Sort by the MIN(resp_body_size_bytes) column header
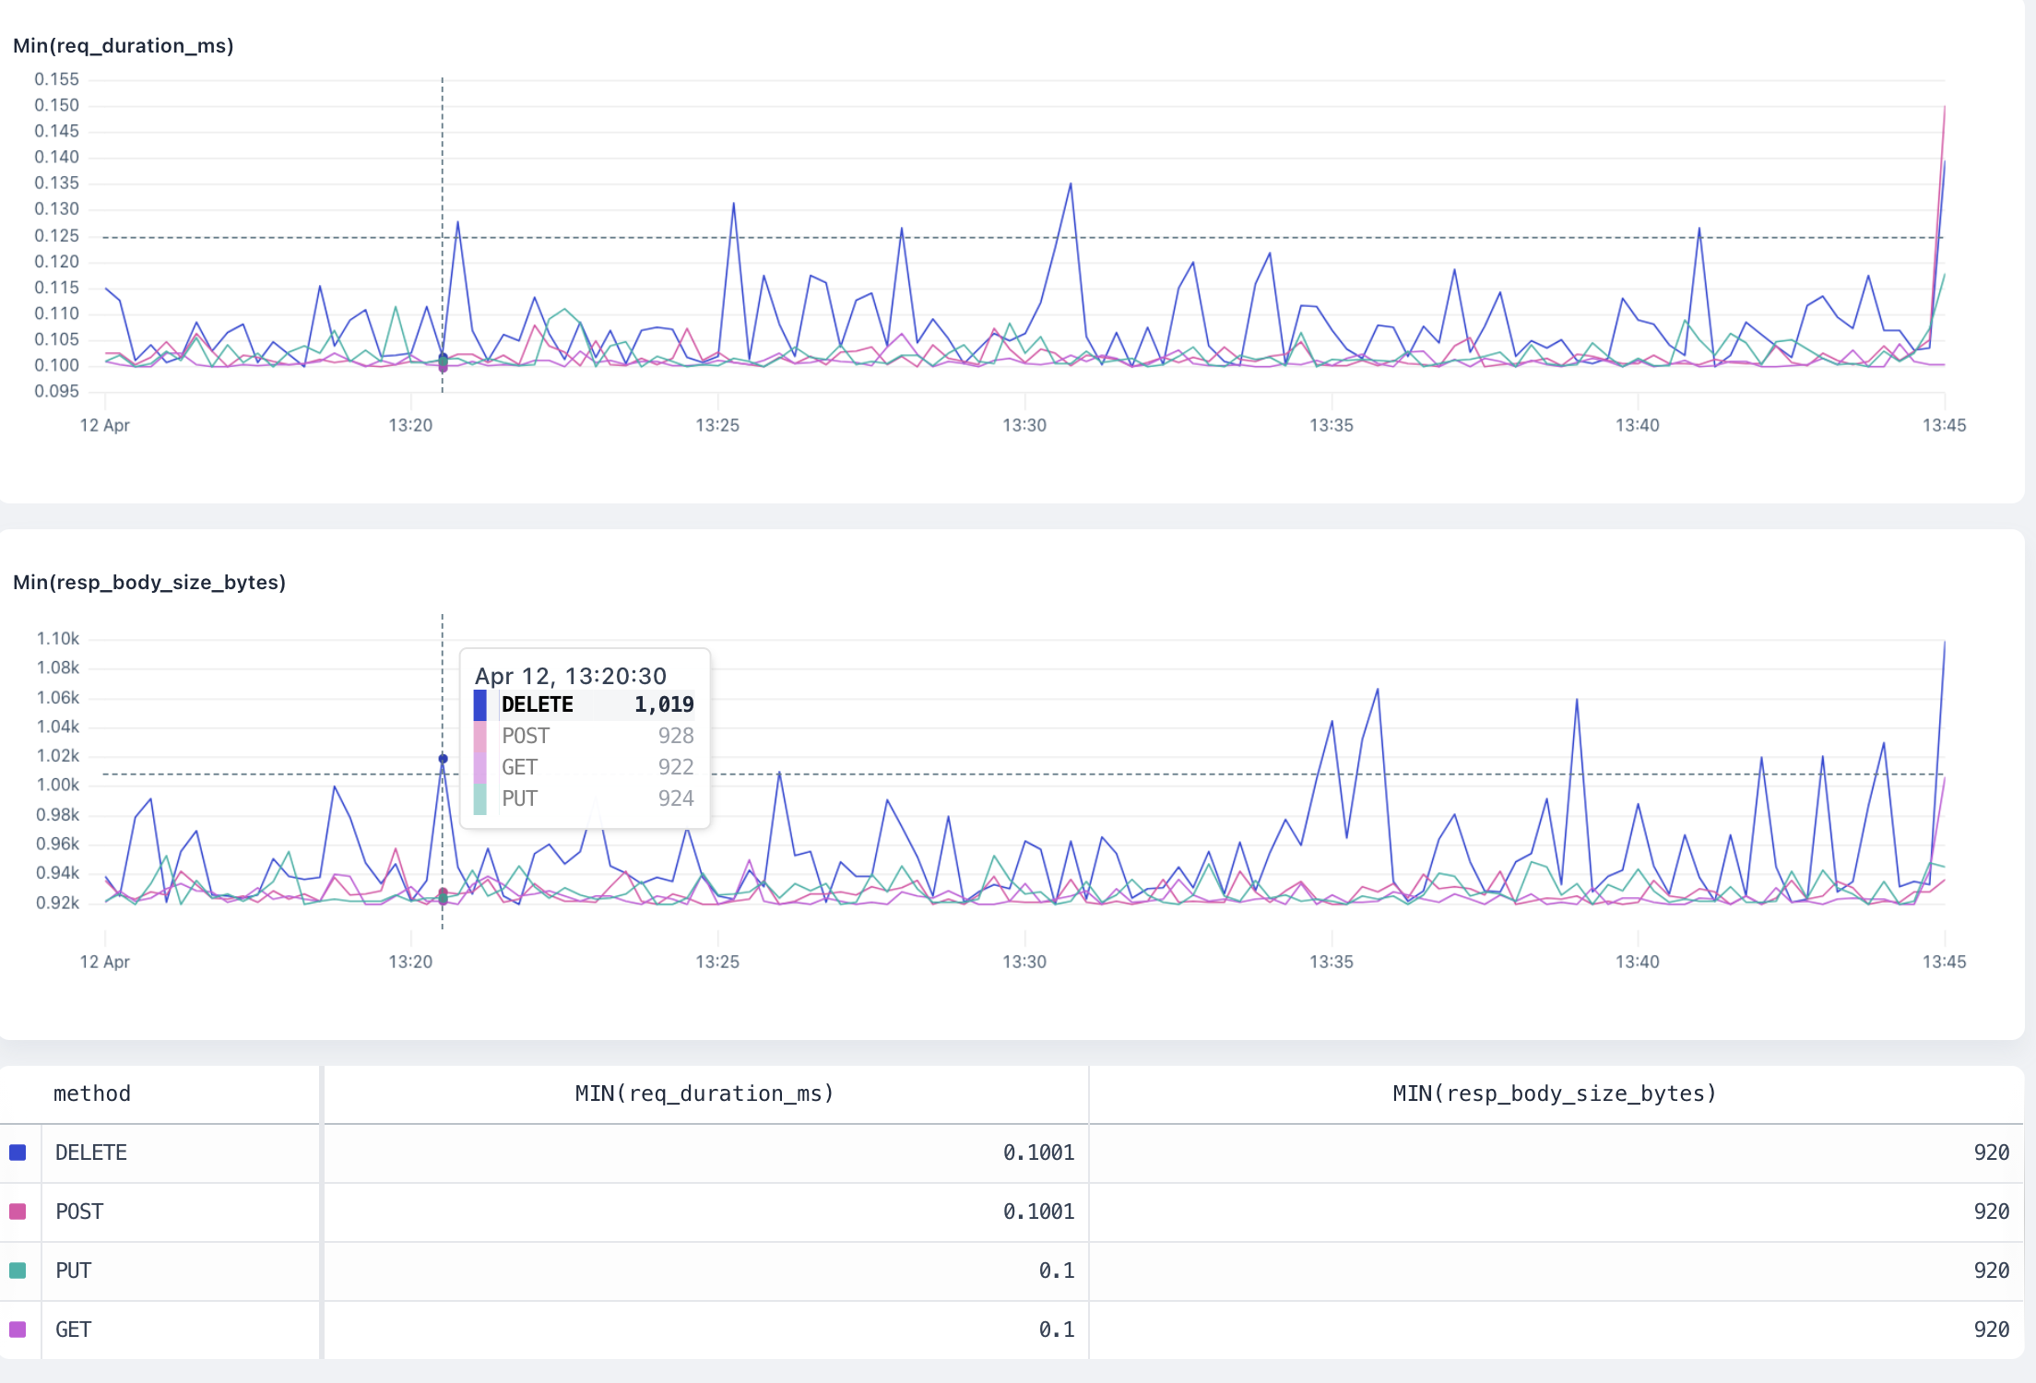The width and height of the screenshot is (2036, 1383). coord(1554,1093)
